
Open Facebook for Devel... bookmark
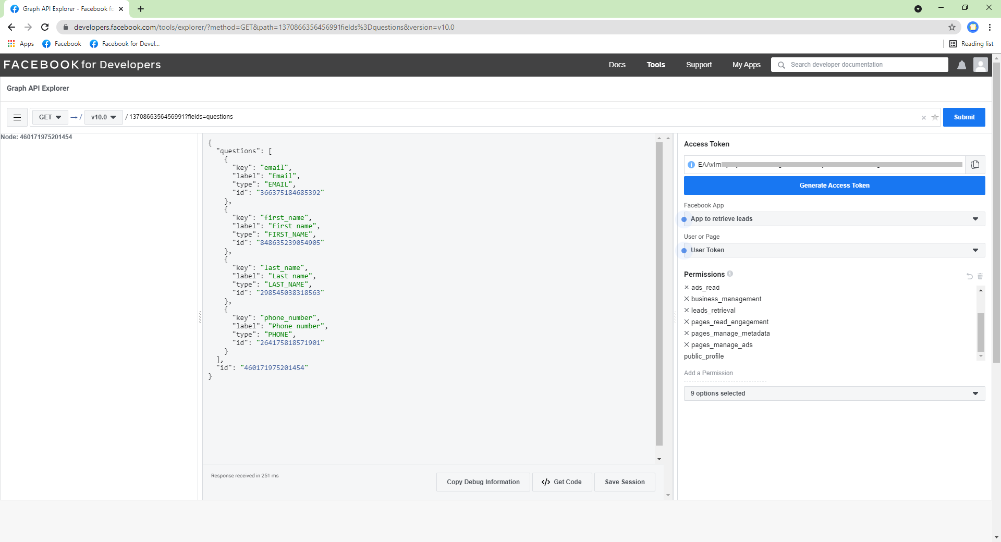pos(125,44)
